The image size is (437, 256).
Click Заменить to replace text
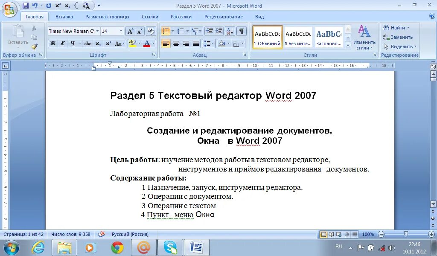pyautogui.click(x=398, y=37)
